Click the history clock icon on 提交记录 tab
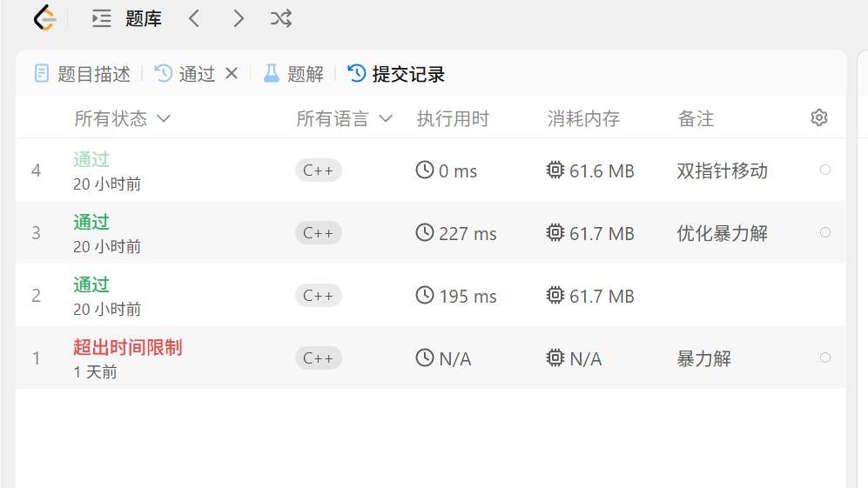This screenshot has width=868, height=488. click(x=357, y=73)
